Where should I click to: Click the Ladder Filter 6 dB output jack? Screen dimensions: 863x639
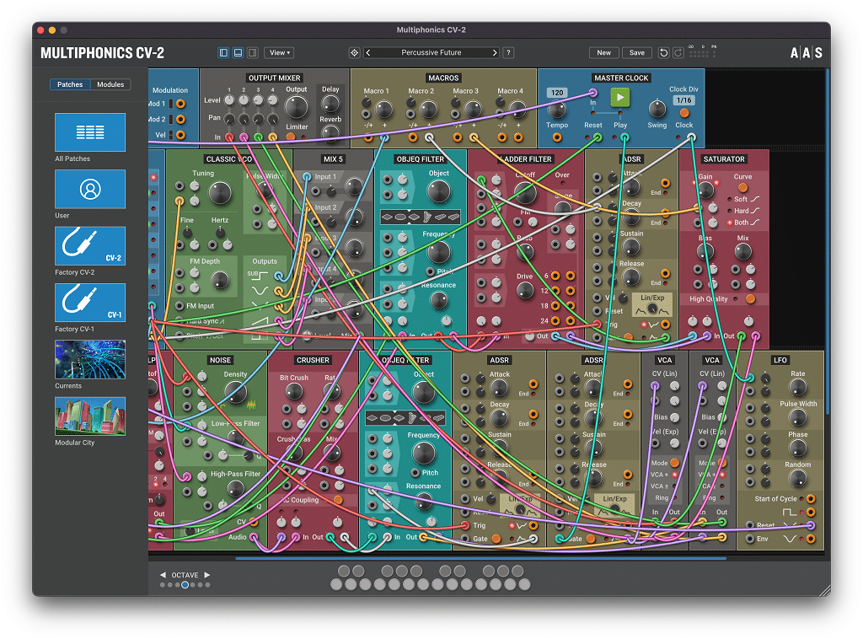555,276
